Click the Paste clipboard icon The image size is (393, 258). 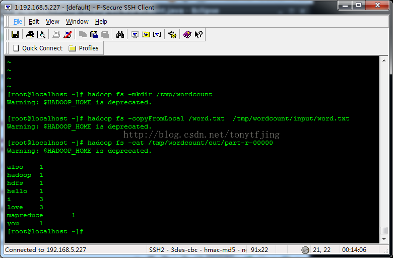[94, 34]
